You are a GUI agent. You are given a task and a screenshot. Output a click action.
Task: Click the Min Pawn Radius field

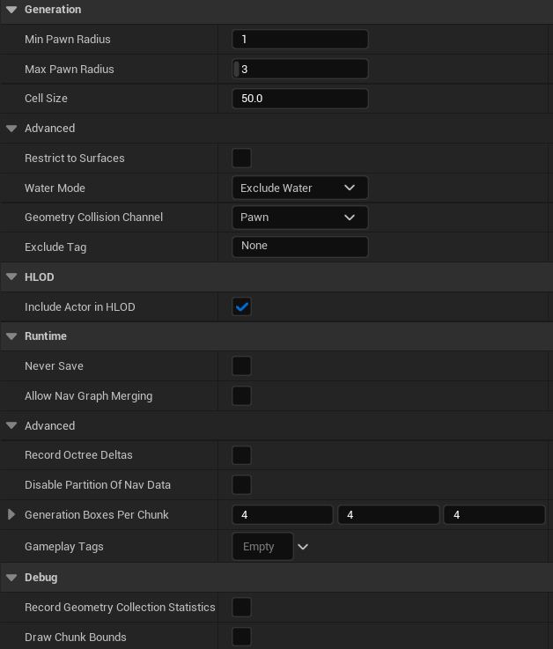pos(299,40)
